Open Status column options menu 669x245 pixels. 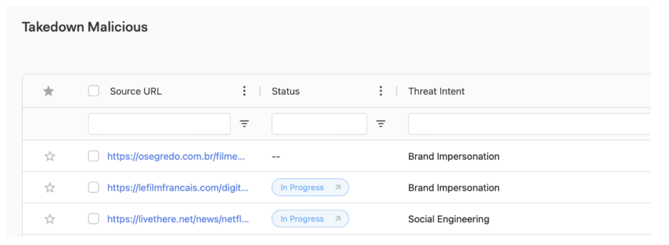click(x=381, y=91)
